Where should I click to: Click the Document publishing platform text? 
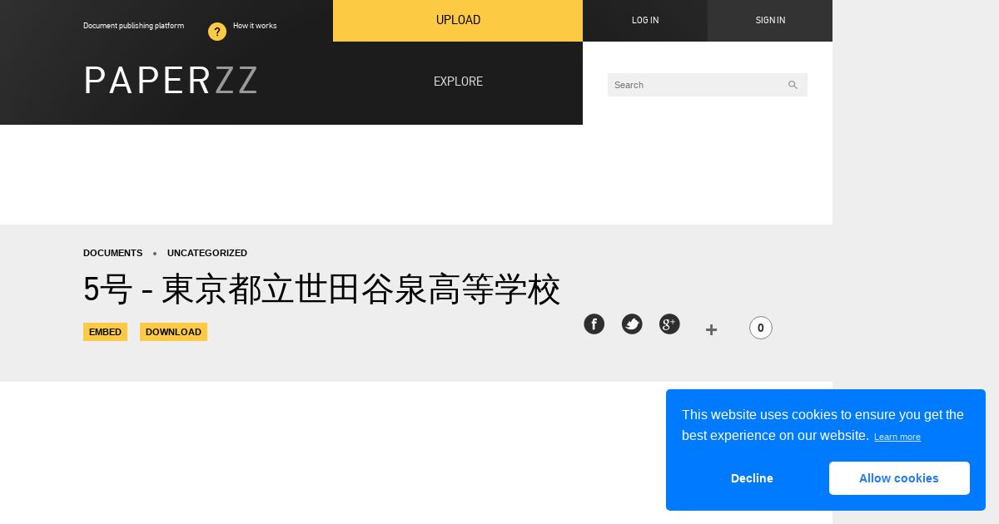click(133, 26)
